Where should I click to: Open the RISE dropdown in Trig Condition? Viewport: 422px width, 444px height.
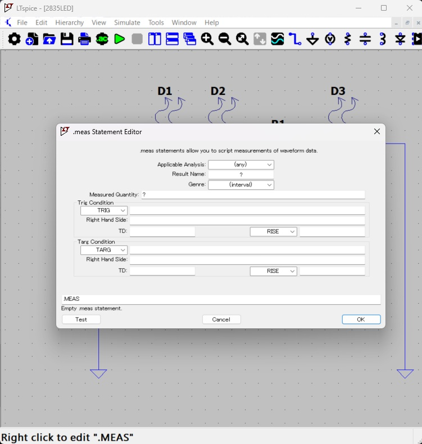pos(273,232)
